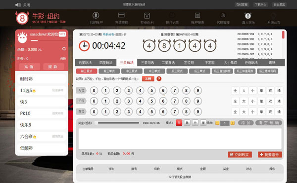Click the red 示例 example button
297x183 pixels.
[x=148, y=78]
